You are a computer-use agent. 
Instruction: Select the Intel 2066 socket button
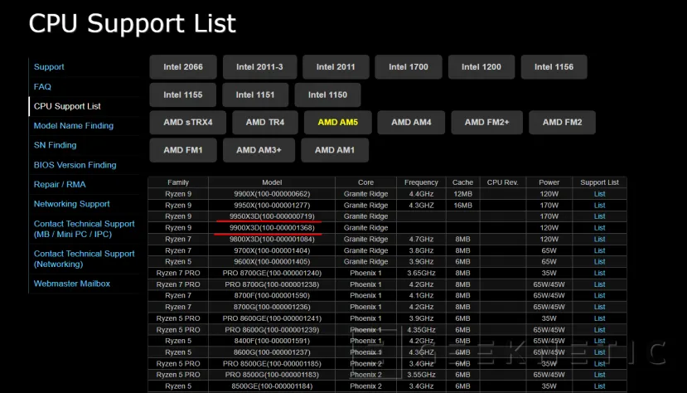[183, 67]
